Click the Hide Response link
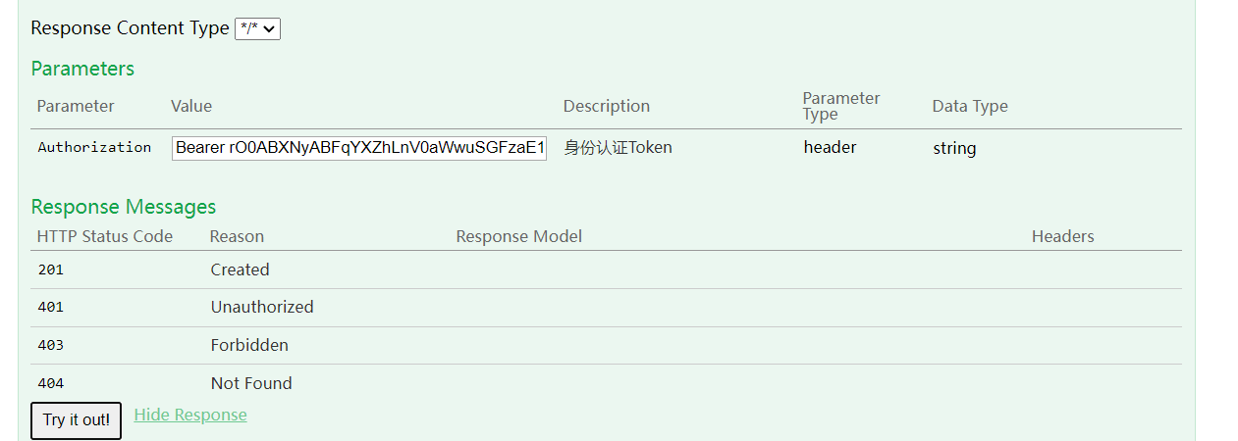This screenshot has width=1238, height=441. pyautogui.click(x=190, y=415)
